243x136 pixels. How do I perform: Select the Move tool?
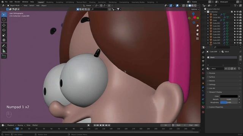tap(4, 25)
